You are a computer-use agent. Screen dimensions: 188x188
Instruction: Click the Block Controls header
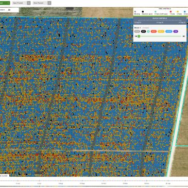pyautogui.click(x=160, y=18)
